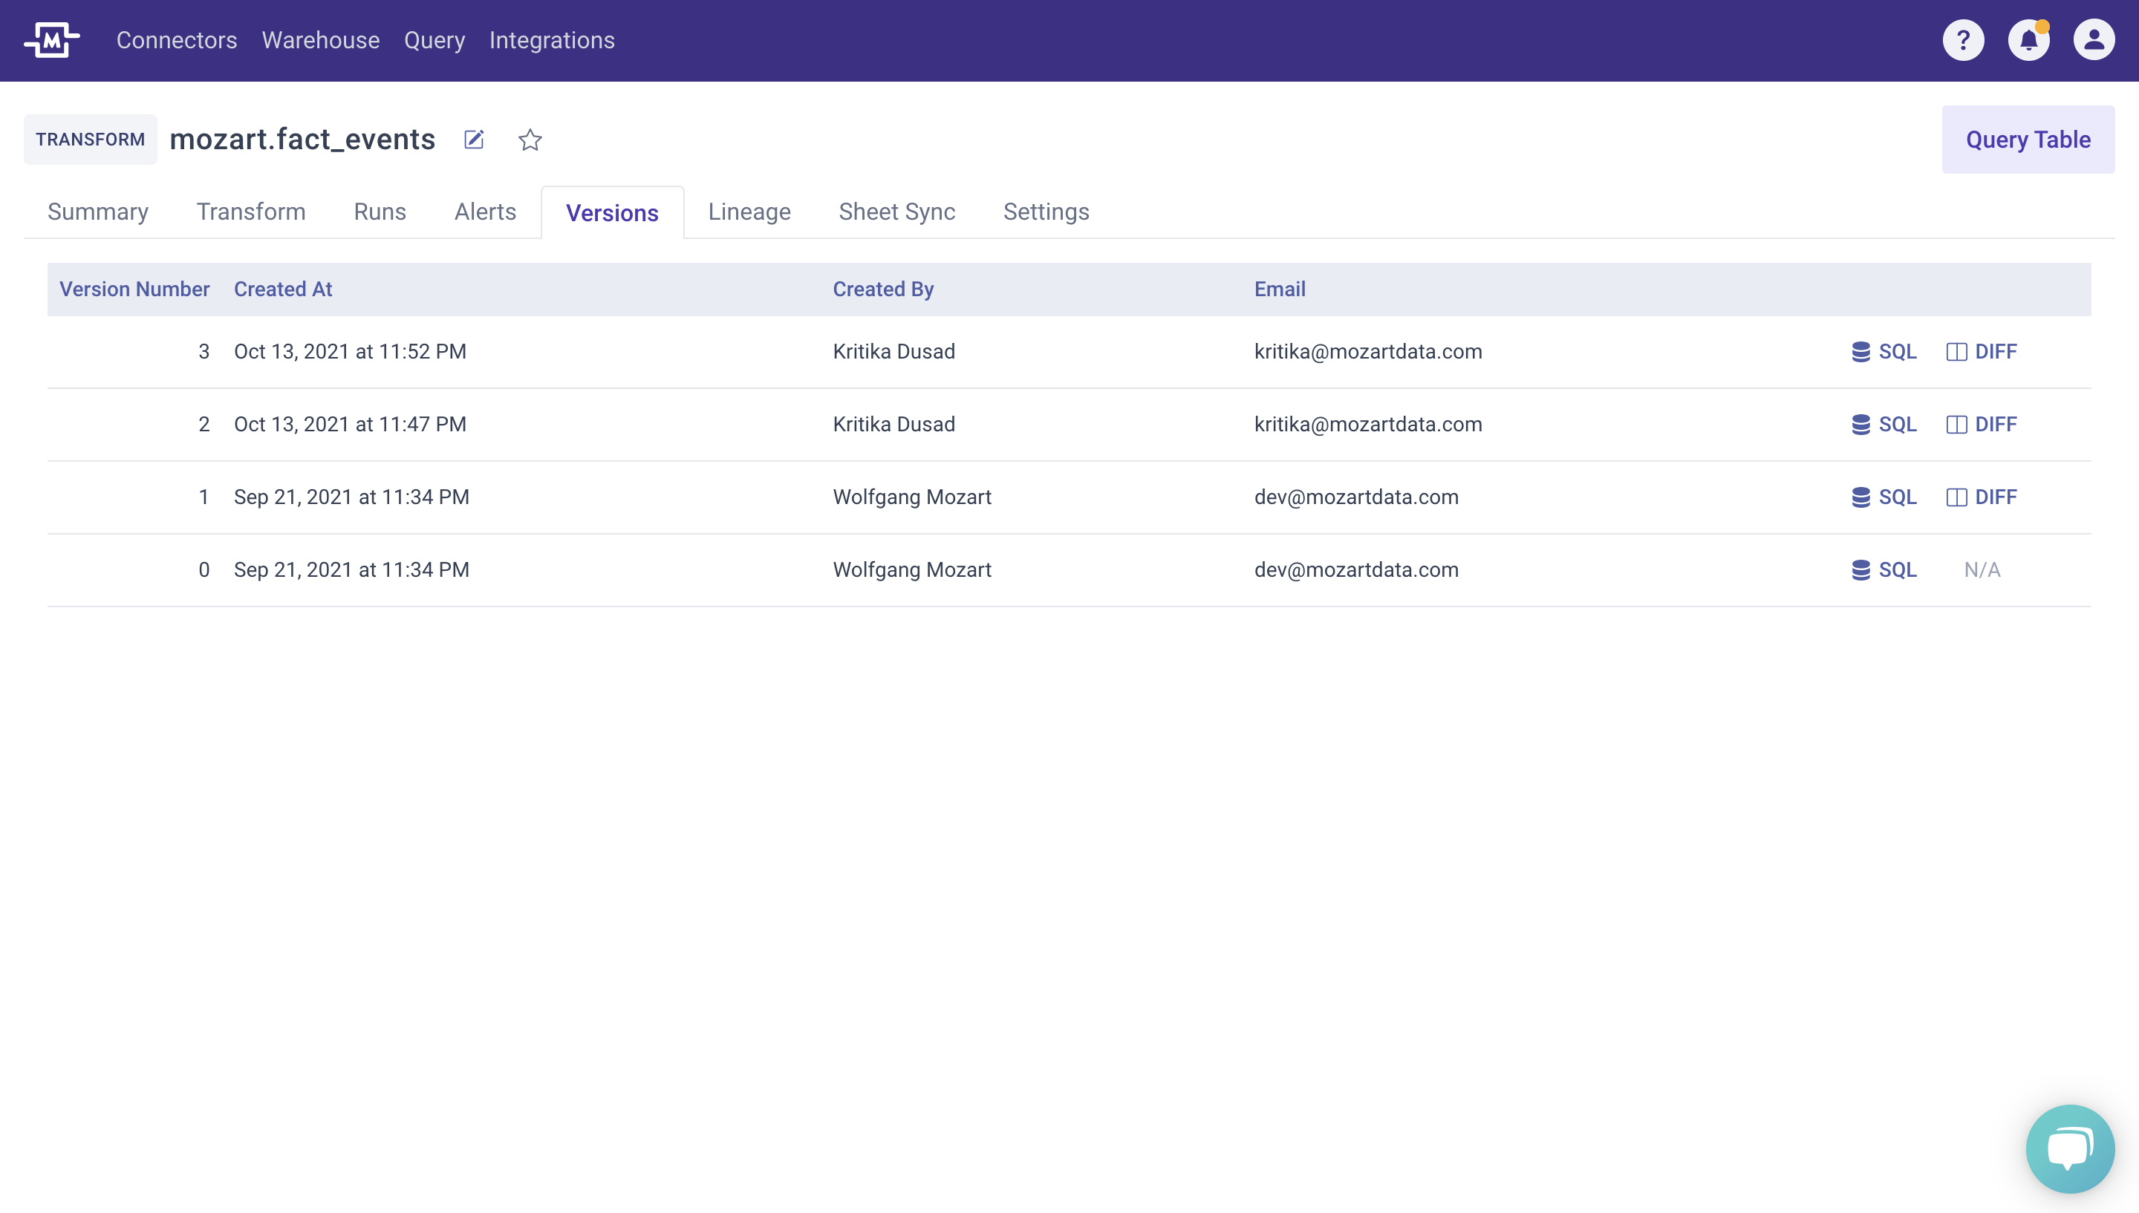The image size is (2139, 1213).
Task: Click the Version Number column header
Action: (134, 289)
